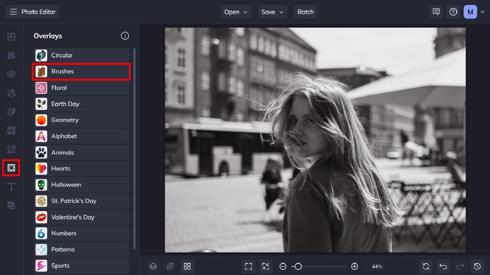Undo the last action
Screen dimensions: 490x275
coord(443,266)
